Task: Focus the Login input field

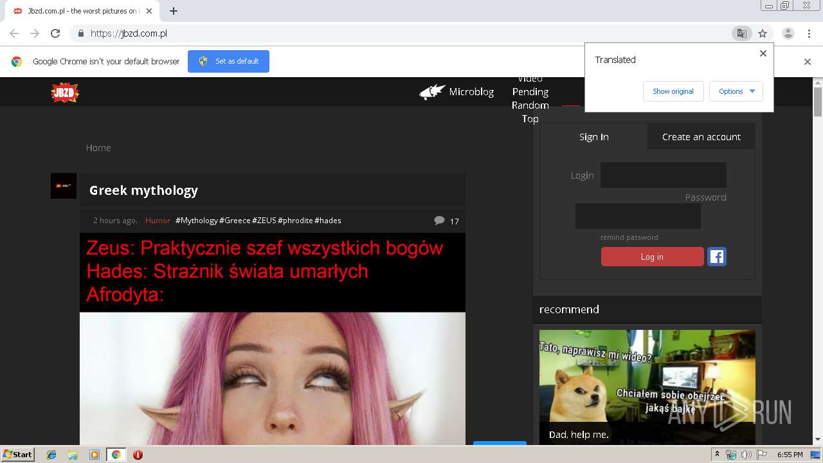Action: 664,175
